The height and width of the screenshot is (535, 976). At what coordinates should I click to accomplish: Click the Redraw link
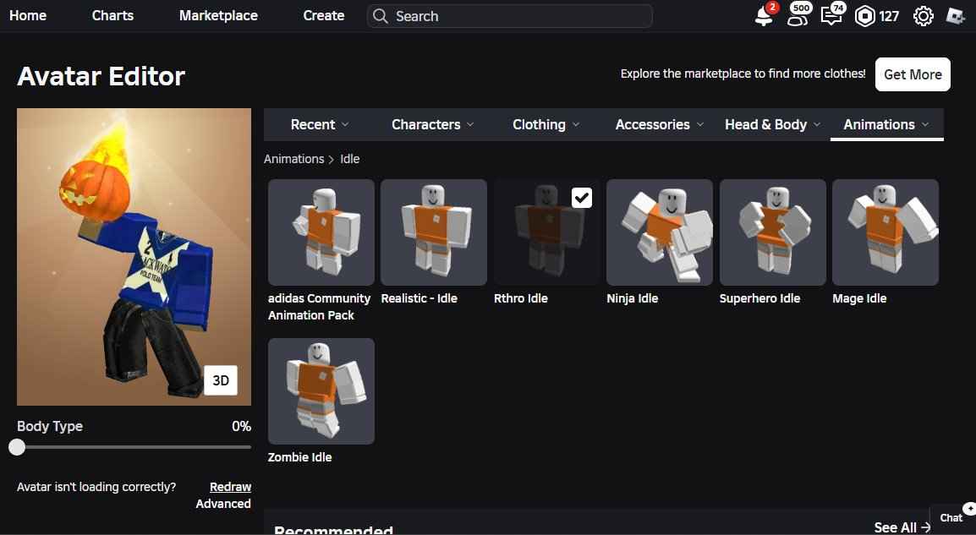230,486
